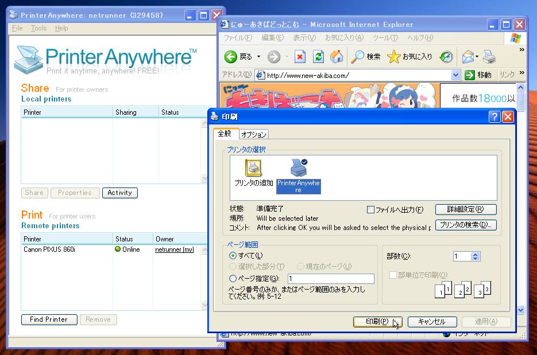Click the IE Forward arrow icon
Screen dimensions: 537x355
(273, 57)
